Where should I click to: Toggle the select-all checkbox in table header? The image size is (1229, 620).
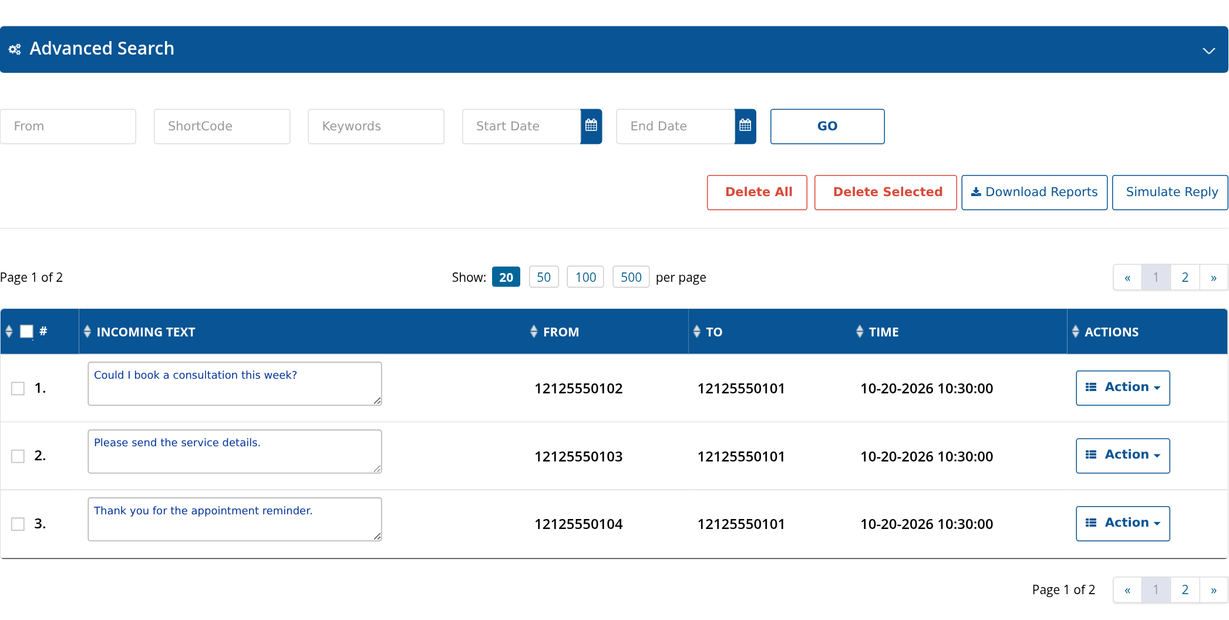pos(26,332)
